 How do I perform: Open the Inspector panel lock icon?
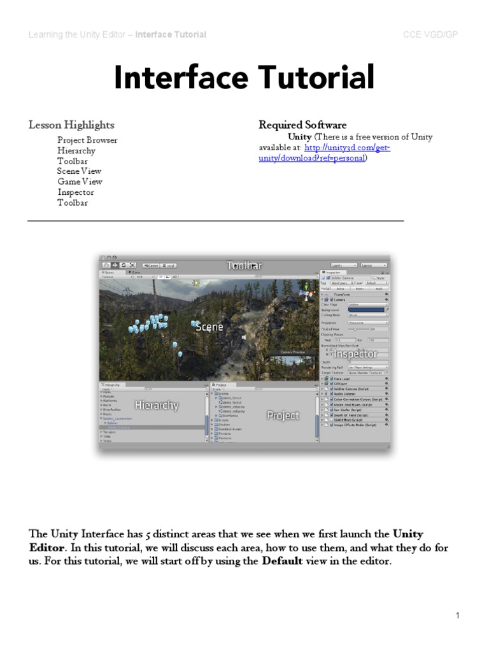tap(383, 273)
